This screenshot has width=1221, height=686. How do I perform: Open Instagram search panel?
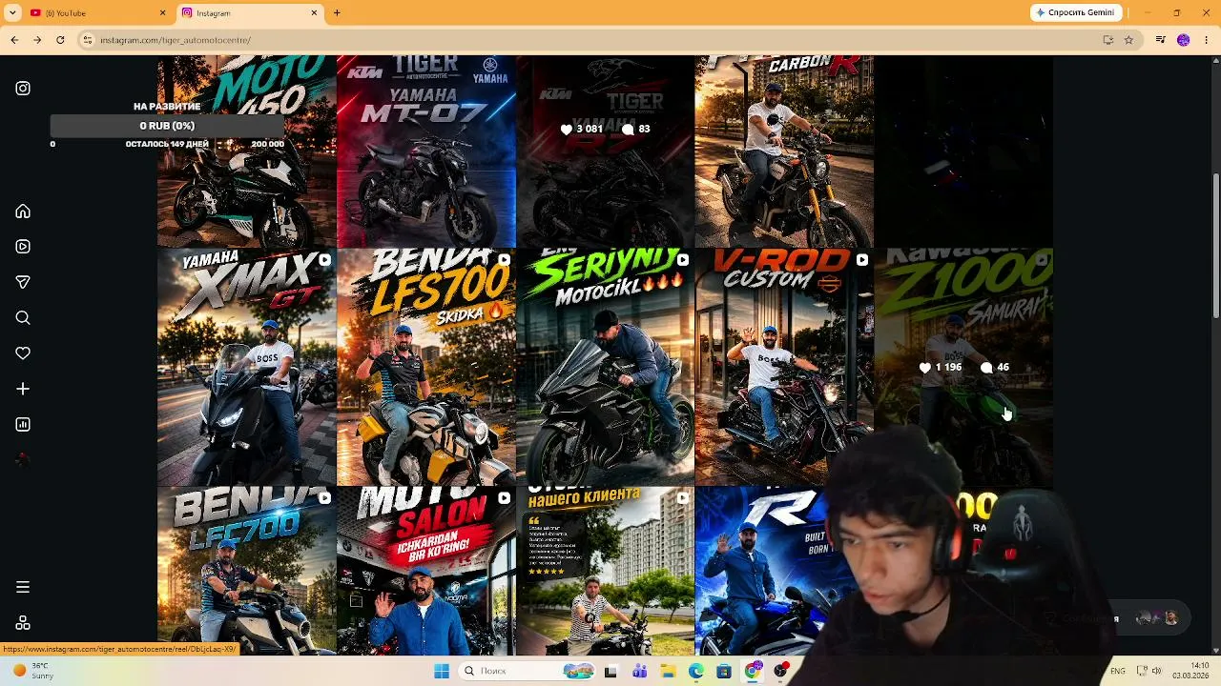(23, 318)
